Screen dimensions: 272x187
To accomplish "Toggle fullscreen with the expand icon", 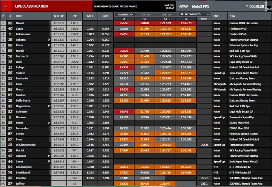I will (269, 3).
